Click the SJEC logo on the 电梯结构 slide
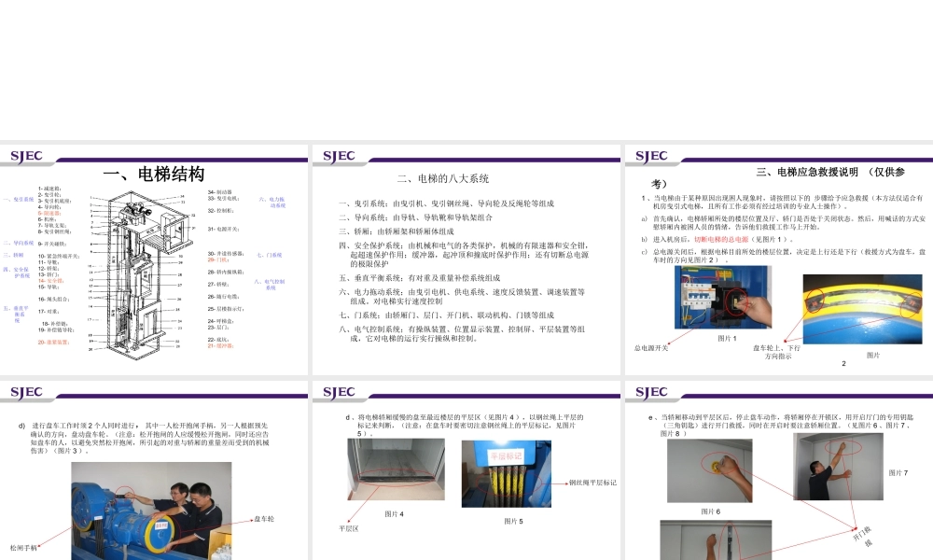Screen dimensions: 933x560 [27, 157]
